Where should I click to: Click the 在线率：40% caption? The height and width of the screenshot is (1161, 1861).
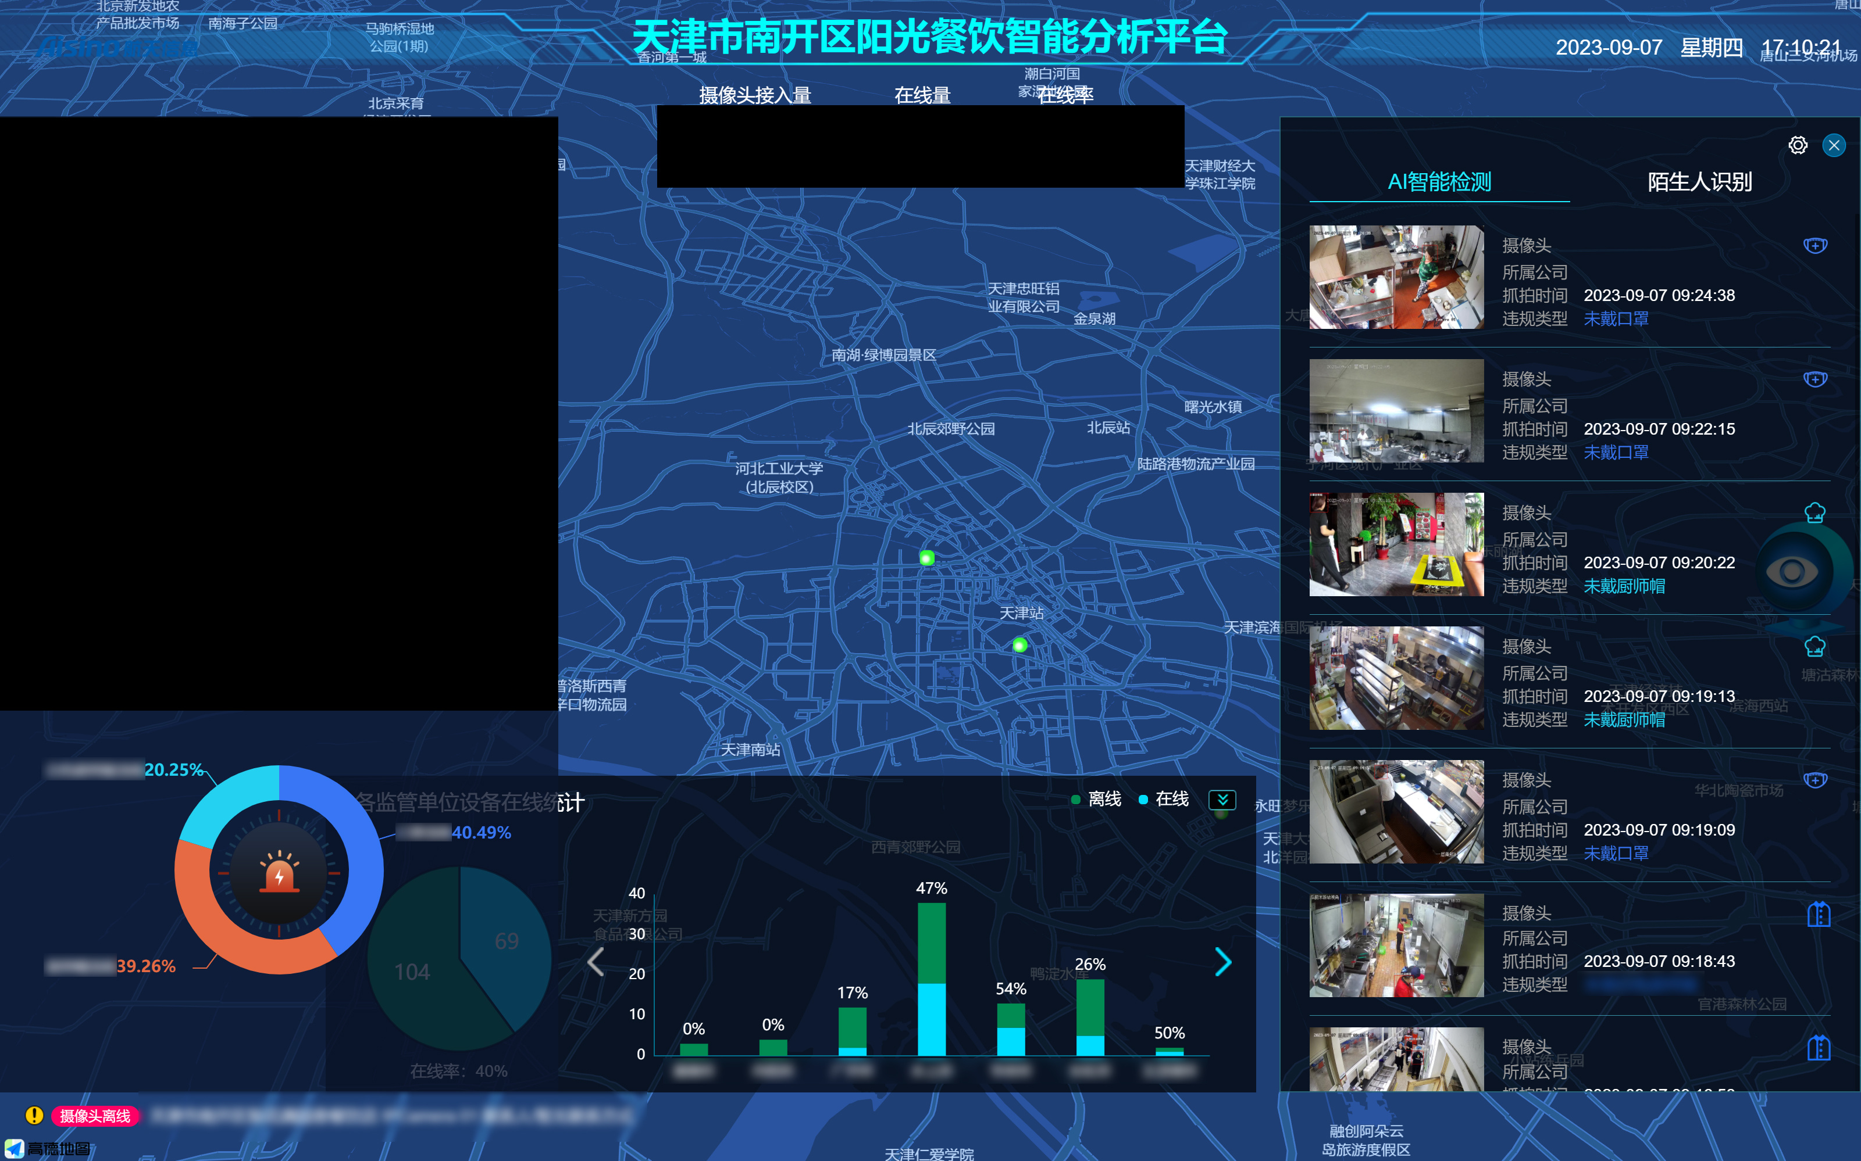click(459, 1071)
